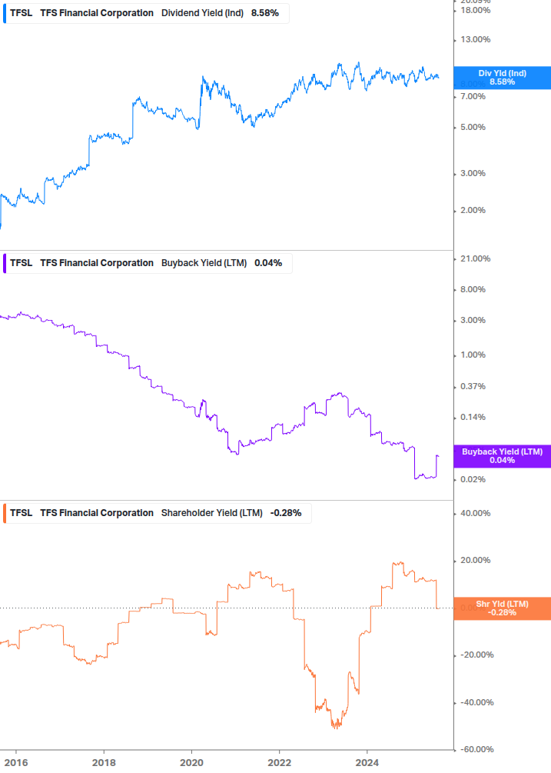
Task: Click the 2024 label on the time axis
Action: [x=367, y=763]
